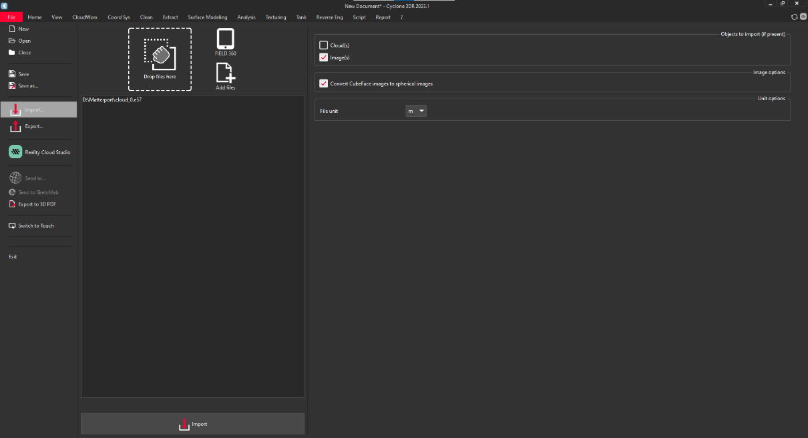
Task: Uncheck the Image(s) checkbox
Action: click(x=324, y=57)
